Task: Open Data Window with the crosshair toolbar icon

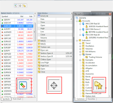Action: click(20, 6)
